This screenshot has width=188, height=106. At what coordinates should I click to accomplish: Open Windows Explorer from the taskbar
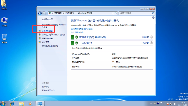click(x=21, y=104)
